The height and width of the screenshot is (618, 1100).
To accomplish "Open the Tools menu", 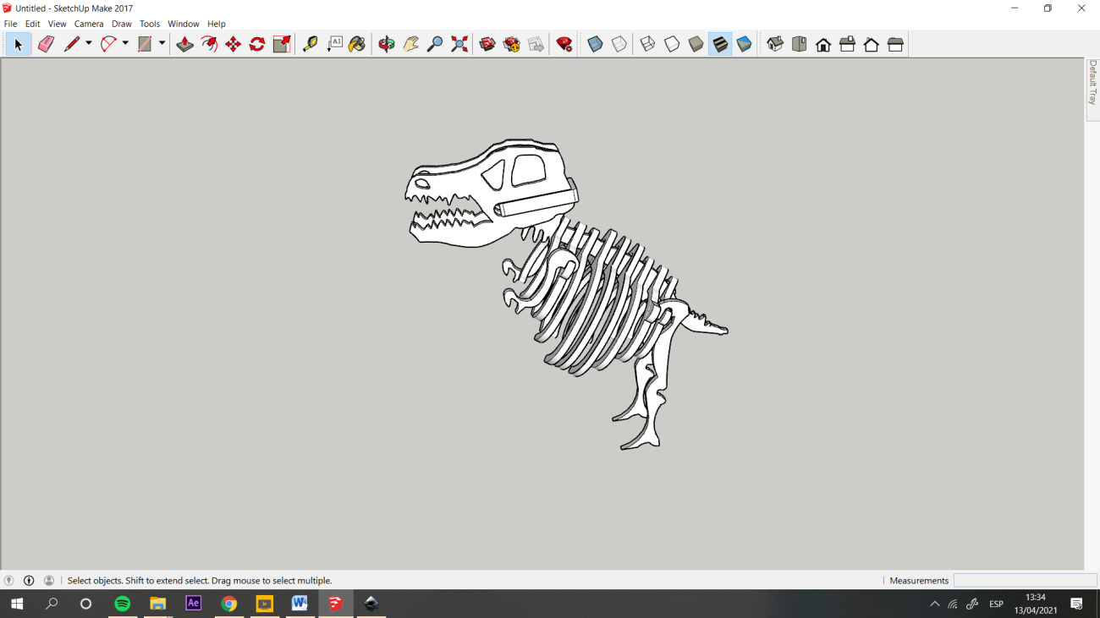I will tap(150, 24).
